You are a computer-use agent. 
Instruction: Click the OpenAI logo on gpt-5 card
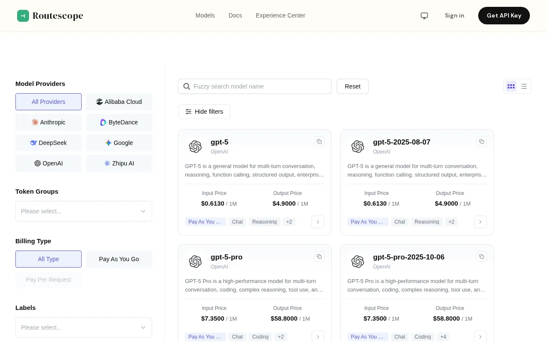pyautogui.click(x=195, y=147)
